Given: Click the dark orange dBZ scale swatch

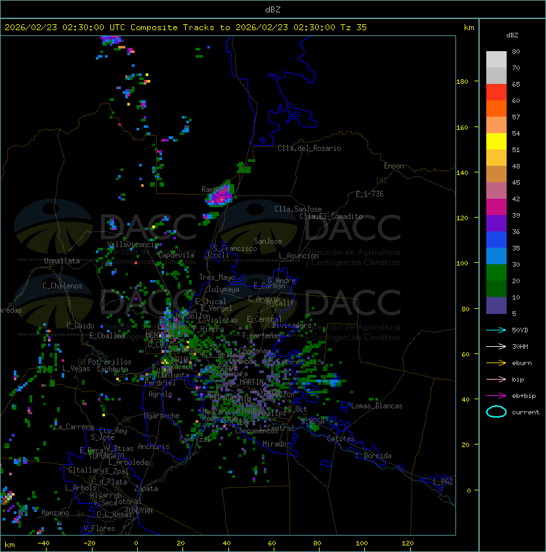Looking at the screenshot, I should tap(496, 108).
